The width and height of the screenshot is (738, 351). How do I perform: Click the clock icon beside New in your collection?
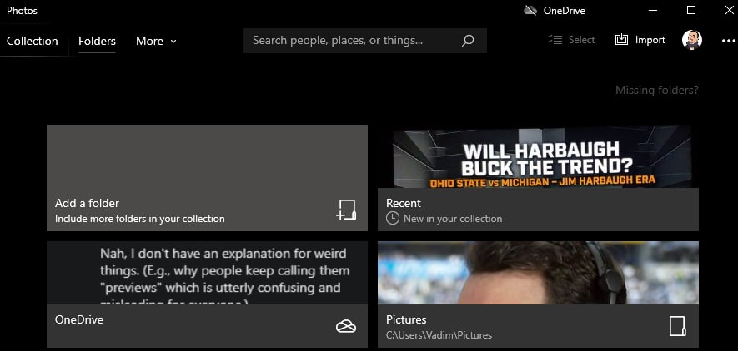[393, 218]
